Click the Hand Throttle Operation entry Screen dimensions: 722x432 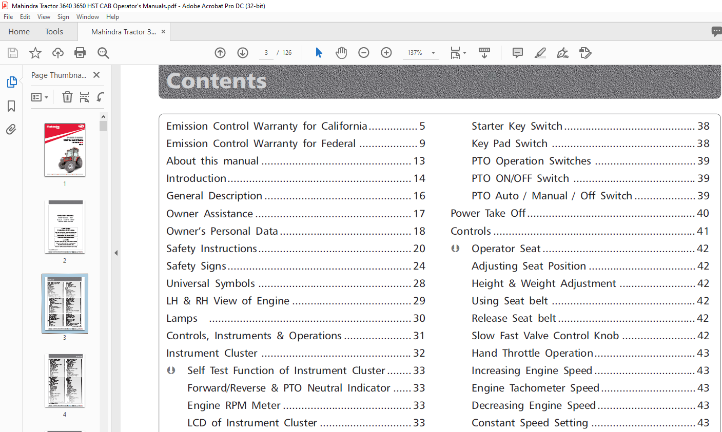pyautogui.click(x=591, y=353)
